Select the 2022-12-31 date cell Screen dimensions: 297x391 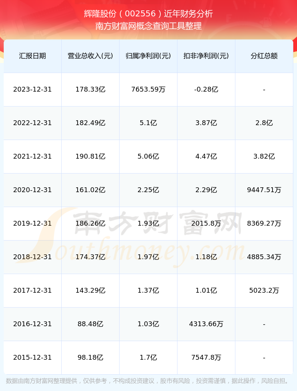pyautogui.click(x=33, y=123)
